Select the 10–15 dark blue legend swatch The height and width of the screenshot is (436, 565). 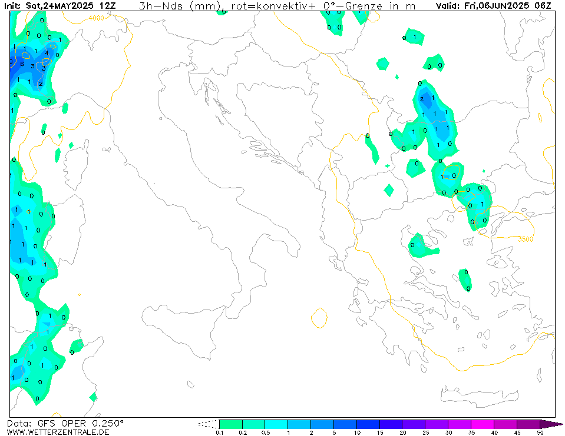click(368, 424)
